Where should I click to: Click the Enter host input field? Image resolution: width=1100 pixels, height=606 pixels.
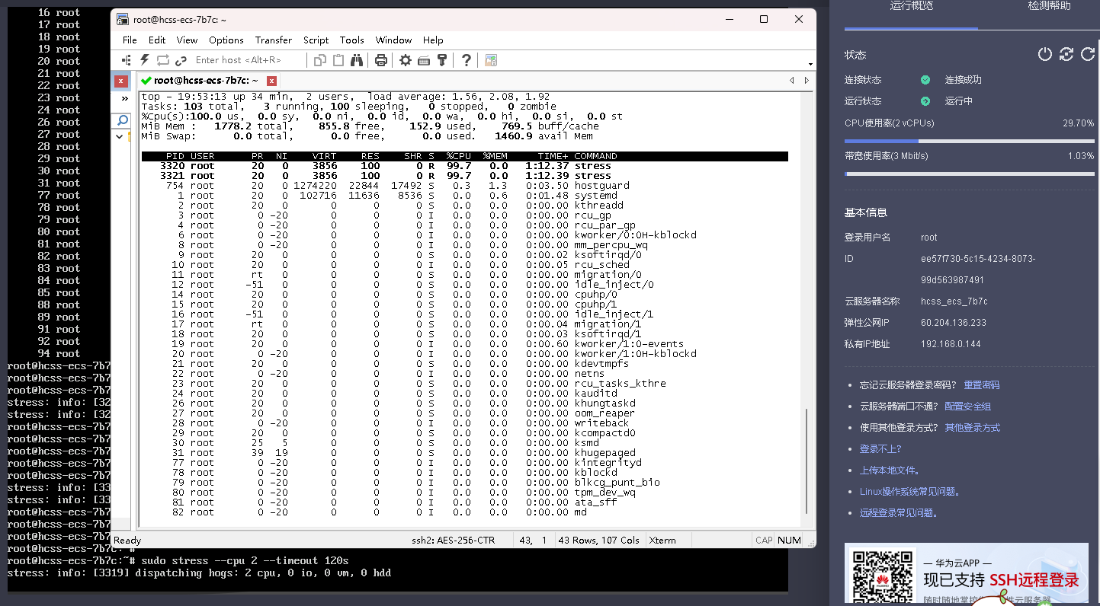tap(249, 60)
